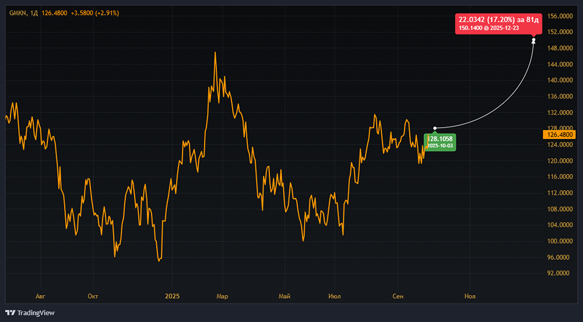Click the 100.0000 price axis label
Image resolution: width=583 pixels, height=322 pixels.
tap(560, 241)
